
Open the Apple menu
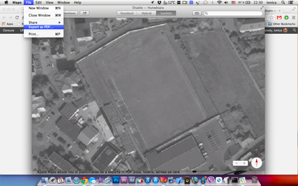pyautogui.click(x=6, y=2)
